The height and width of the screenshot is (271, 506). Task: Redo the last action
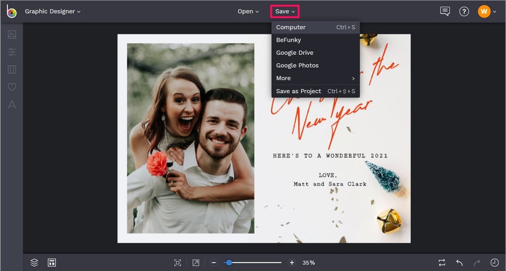(477, 262)
